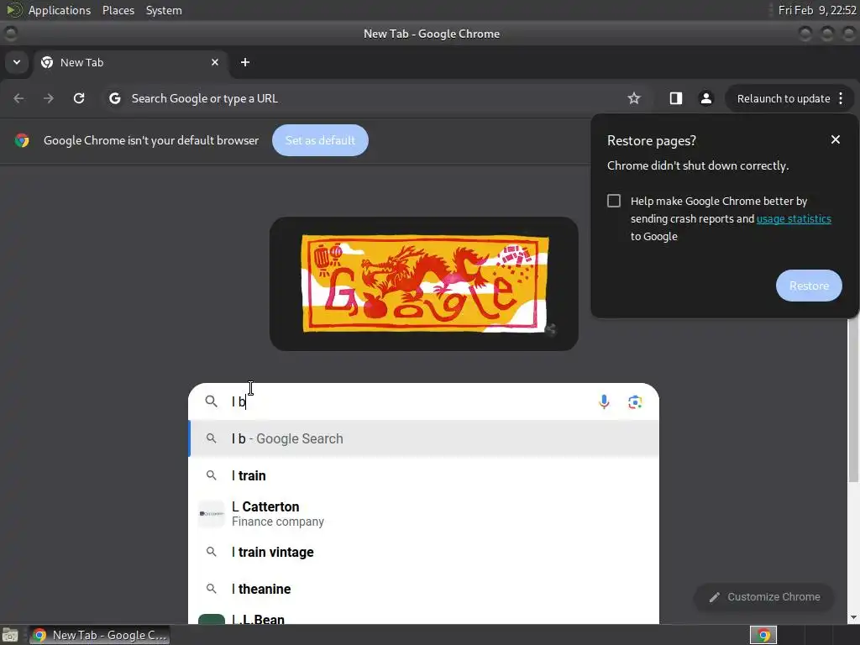The width and height of the screenshot is (860, 645).
Task: Switch to Chrome in the bottom taskbar
Action: (x=99, y=635)
